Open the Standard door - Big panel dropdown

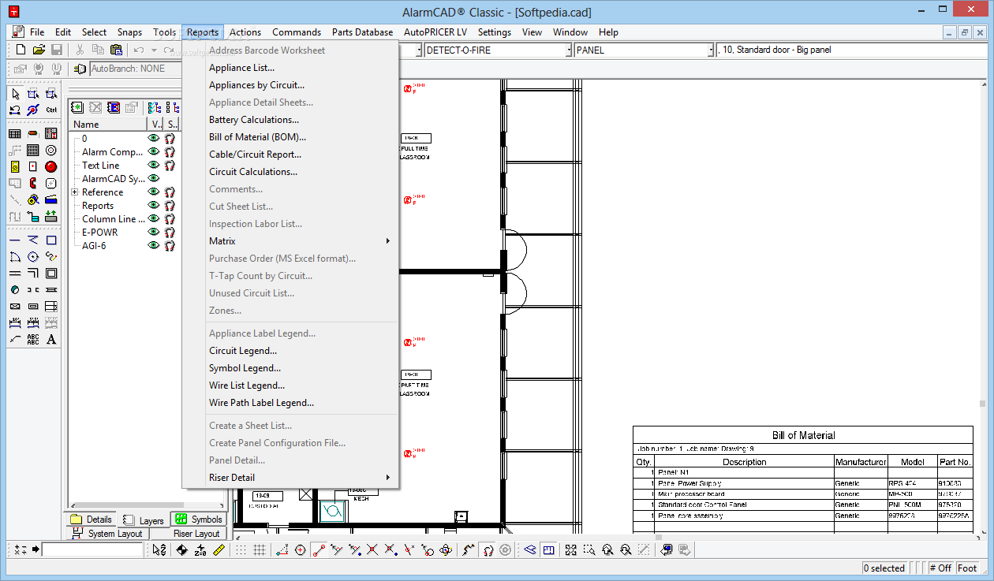click(x=851, y=50)
